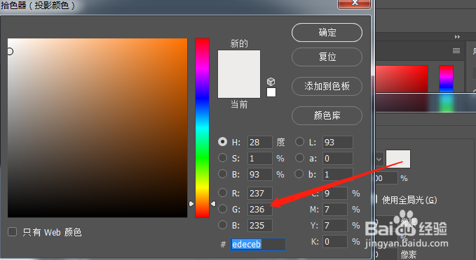Click the H field showing 28
The height and width of the screenshot is (260, 476).
(260, 143)
